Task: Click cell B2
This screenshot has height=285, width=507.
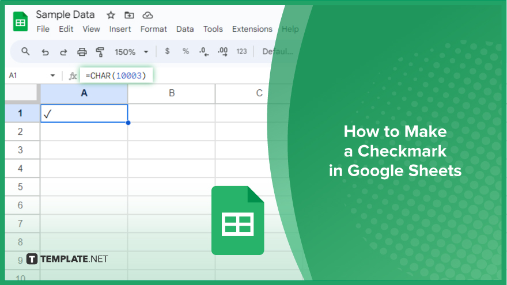Action: 172,131
